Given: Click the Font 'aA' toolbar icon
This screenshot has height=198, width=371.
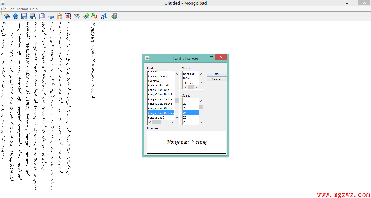Looking at the screenshot, I should point(104,17).
